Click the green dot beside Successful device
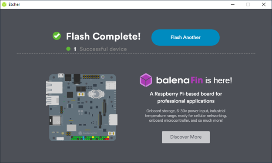 coord(68,49)
